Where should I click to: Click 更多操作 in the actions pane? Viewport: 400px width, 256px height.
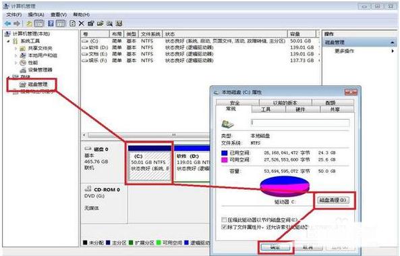345,51
